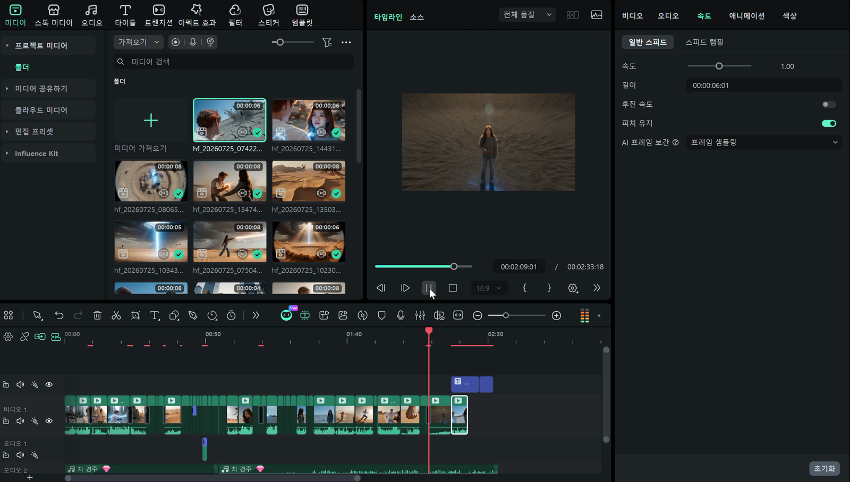
Task: Switch to the 스피드 램핑 tab
Action: pos(704,42)
